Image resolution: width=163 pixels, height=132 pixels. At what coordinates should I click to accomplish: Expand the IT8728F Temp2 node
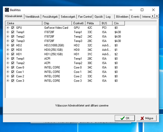(8, 37)
